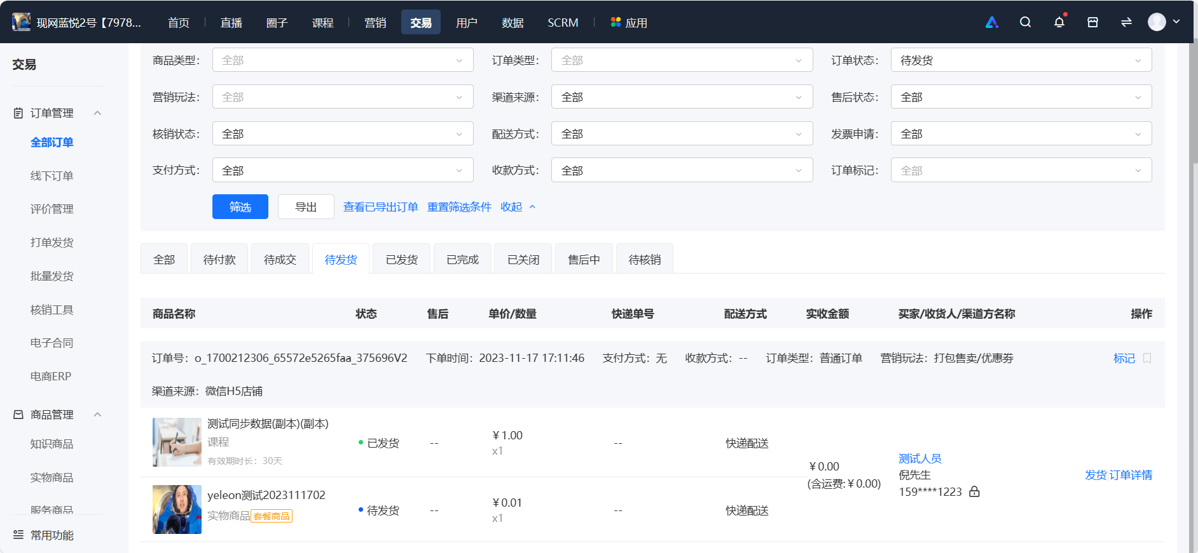Open 用户 in top navigation
Screen dimensions: 1198x553
coord(466,23)
